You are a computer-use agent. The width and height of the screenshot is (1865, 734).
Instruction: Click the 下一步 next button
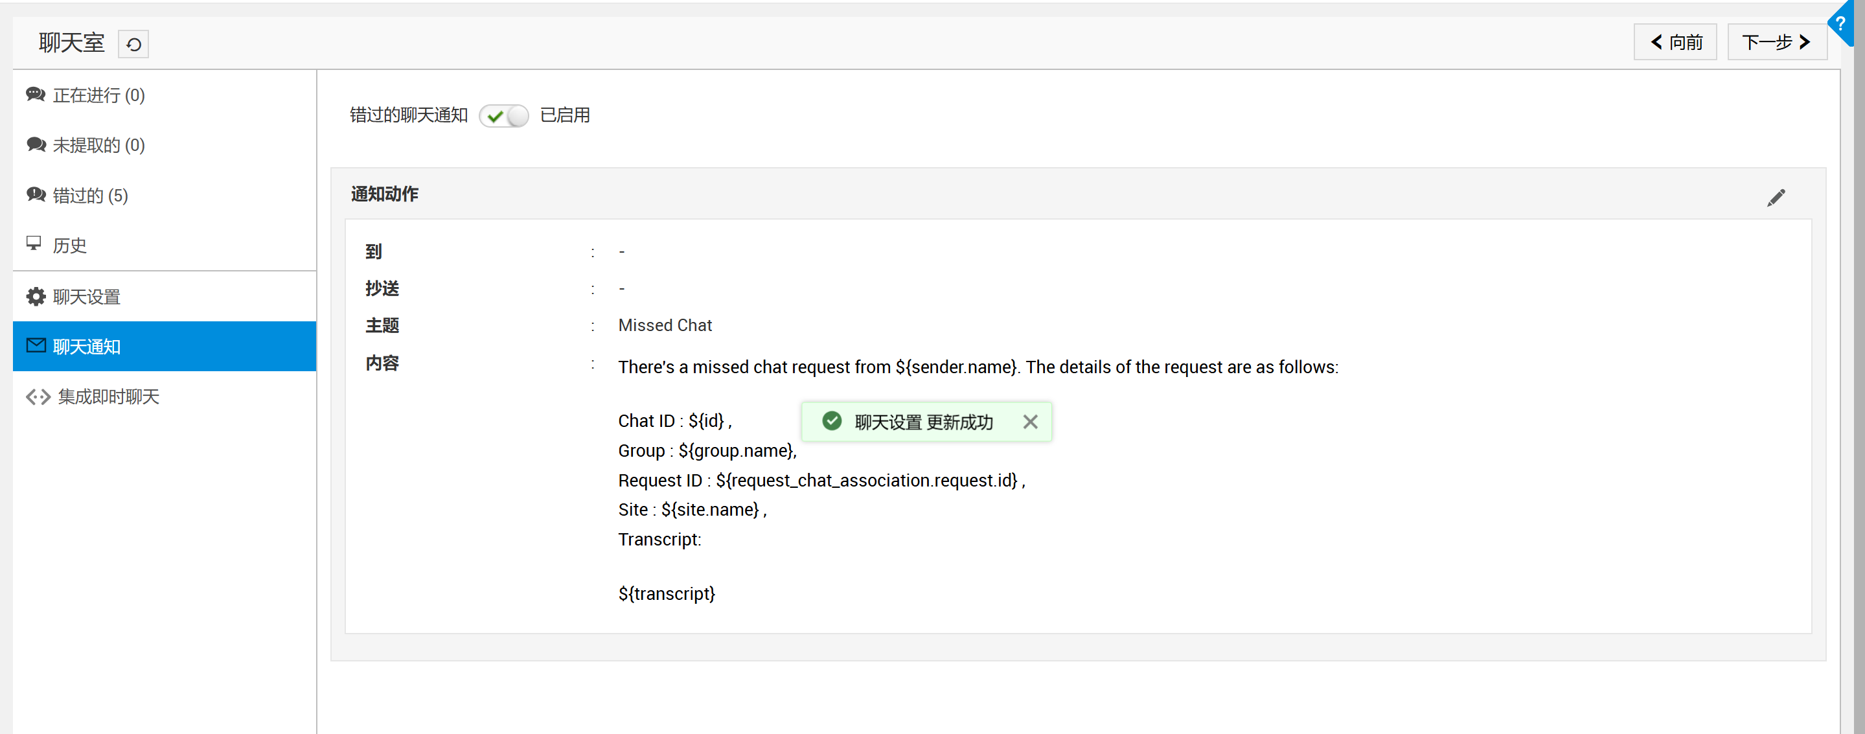tap(1776, 43)
